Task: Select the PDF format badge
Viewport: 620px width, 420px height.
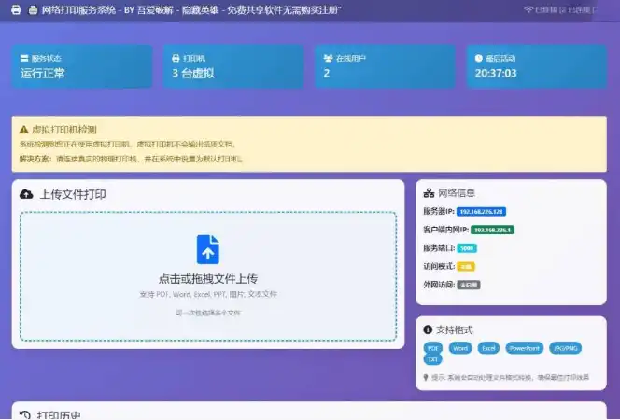Action: pos(433,348)
